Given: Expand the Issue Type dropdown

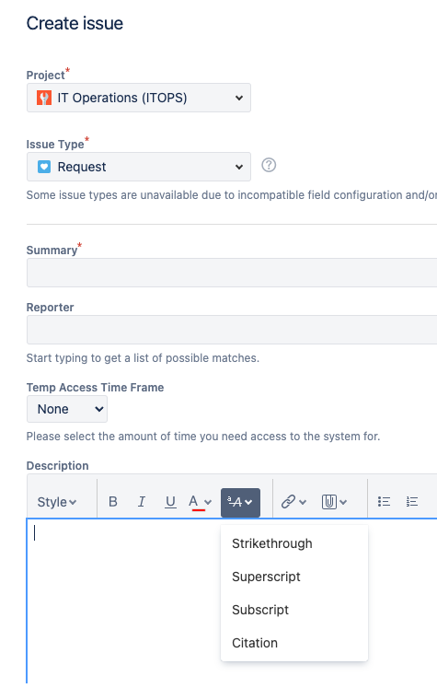Looking at the screenshot, I should [x=139, y=167].
